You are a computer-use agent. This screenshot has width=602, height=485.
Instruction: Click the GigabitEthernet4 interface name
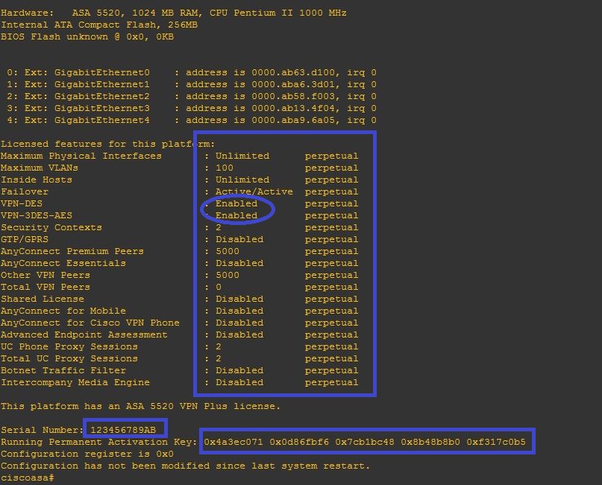click(x=101, y=120)
